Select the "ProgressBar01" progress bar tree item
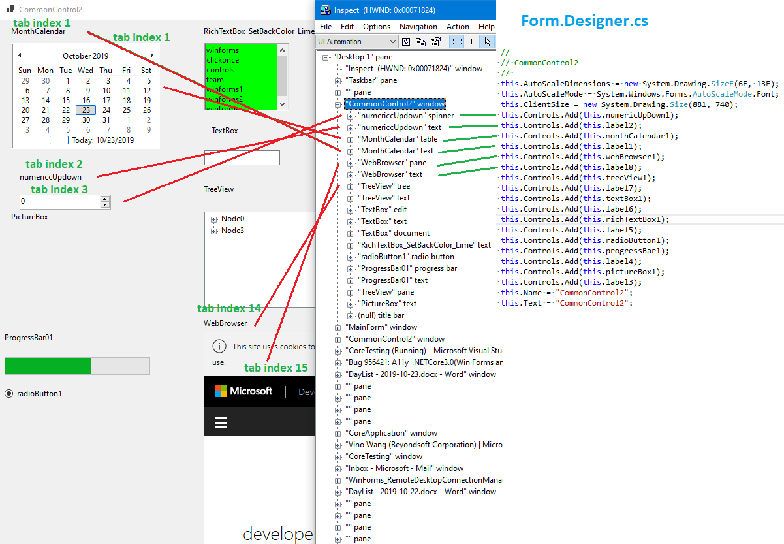Image resolution: width=784 pixels, height=544 pixels. click(407, 268)
